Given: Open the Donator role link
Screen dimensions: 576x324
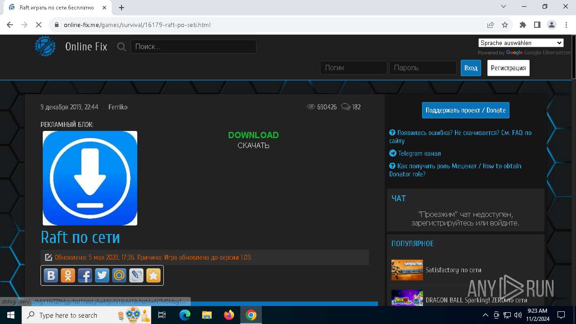Looking at the screenshot, I should coord(455,170).
